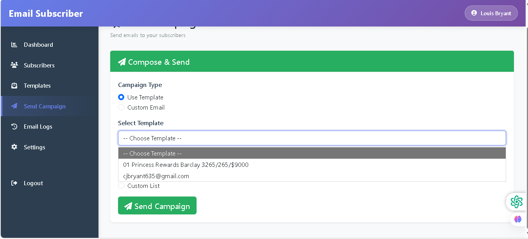
Task: Choose the Custom List radio button
Action: point(121,186)
